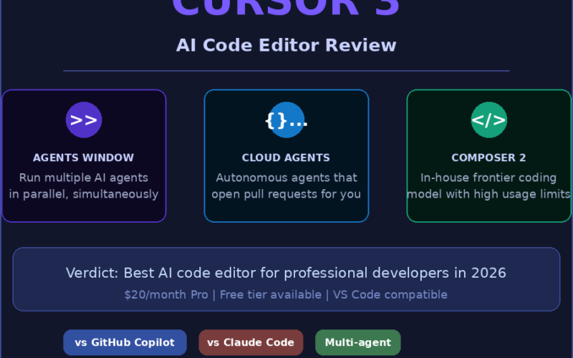Click the 'model with high usage limits' line
The width and height of the screenshot is (573, 358).
coord(489,194)
